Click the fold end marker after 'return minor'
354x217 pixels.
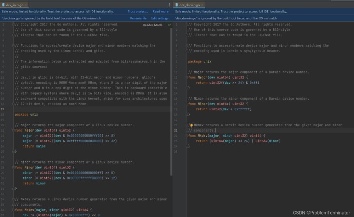[13, 189]
